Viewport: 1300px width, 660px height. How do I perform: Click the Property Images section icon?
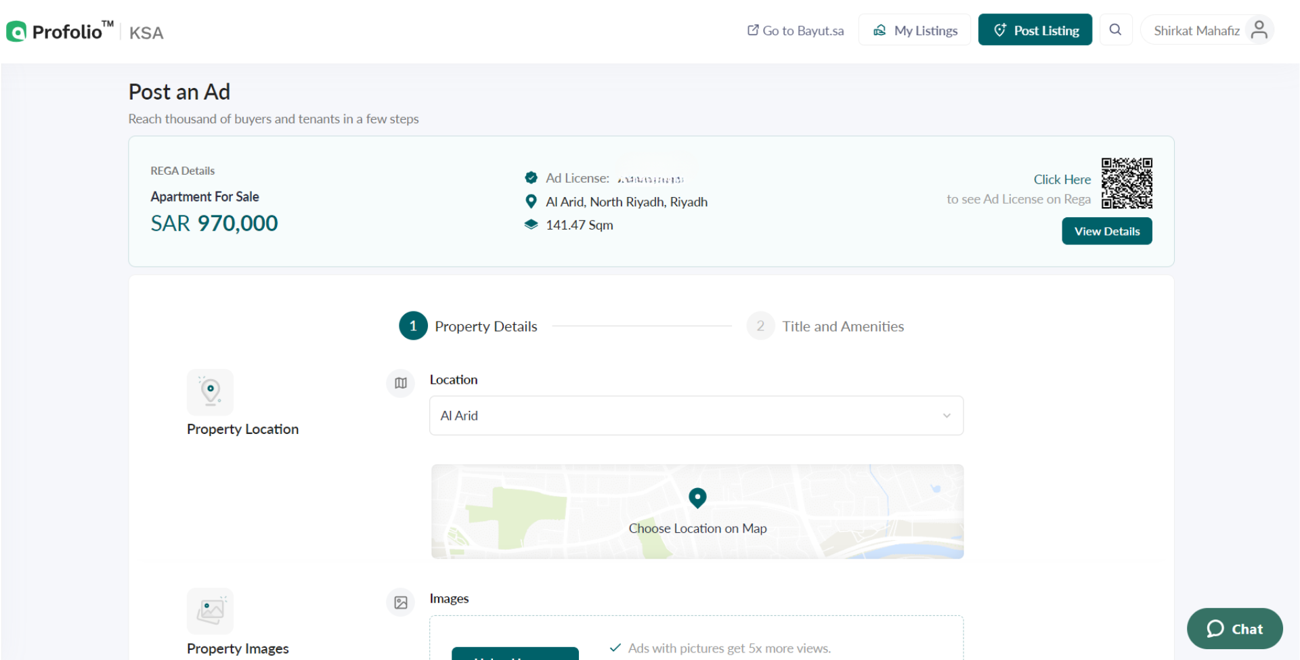(210, 611)
